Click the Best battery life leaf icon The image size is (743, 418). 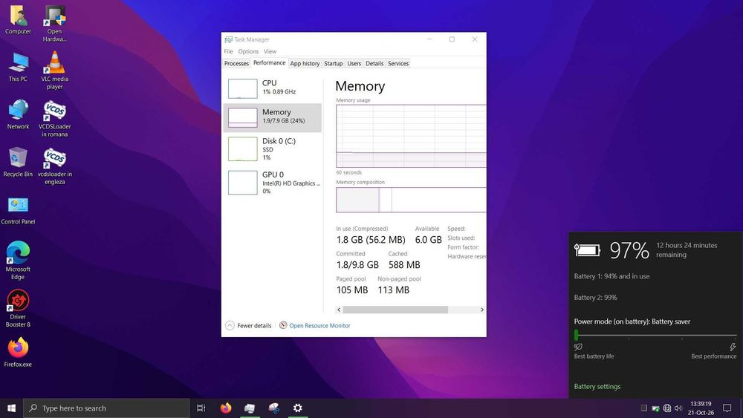[x=578, y=347]
